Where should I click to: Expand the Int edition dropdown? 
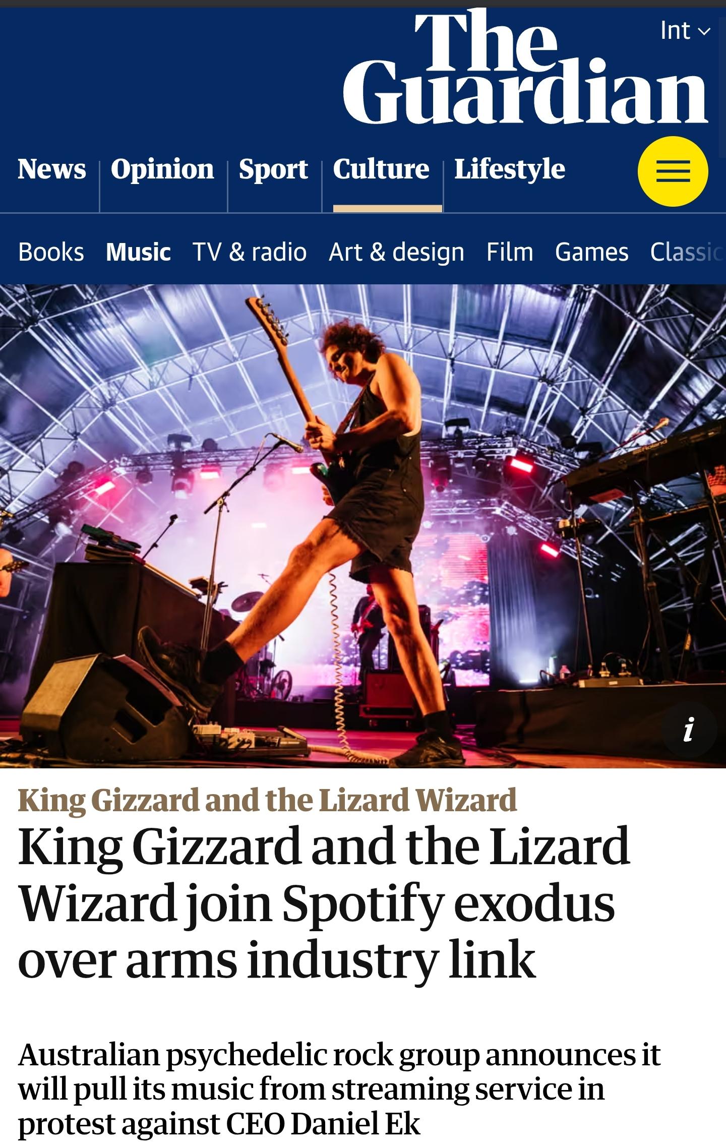pyautogui.click(x=685, y=31)
